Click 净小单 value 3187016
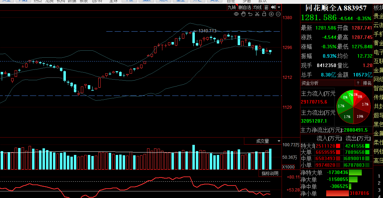Image resolution: width=383 pixels, height=198 pixels. (x=359, y=193)
